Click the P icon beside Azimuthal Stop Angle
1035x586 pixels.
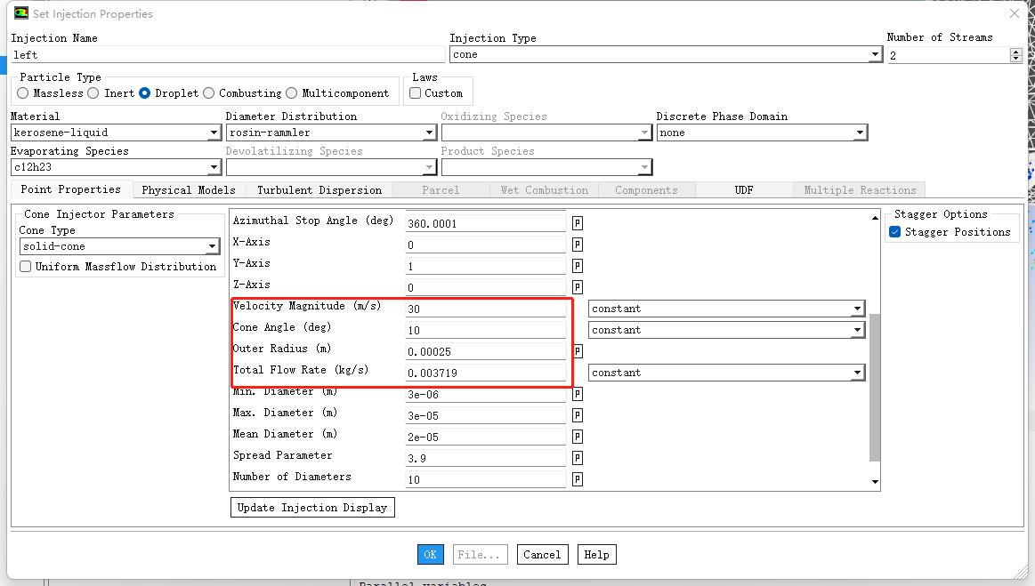577,223
